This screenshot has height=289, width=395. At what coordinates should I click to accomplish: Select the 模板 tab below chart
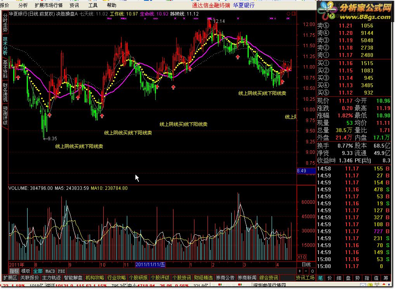26,271
